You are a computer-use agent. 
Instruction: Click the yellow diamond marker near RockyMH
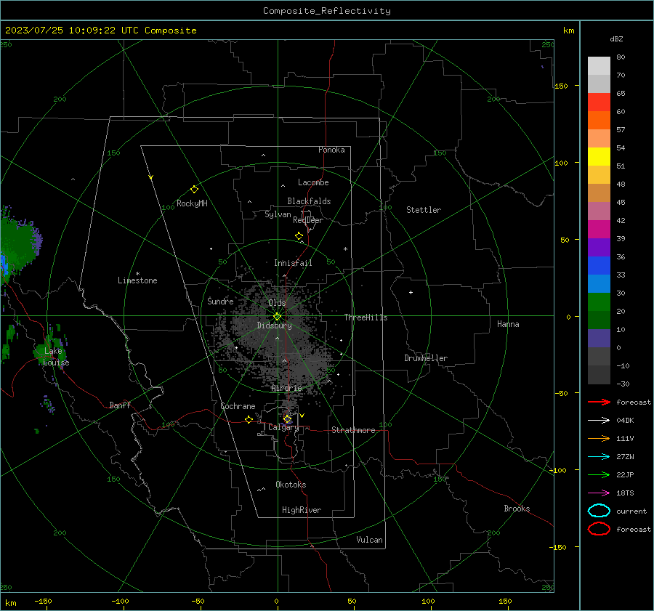(194, 190)
